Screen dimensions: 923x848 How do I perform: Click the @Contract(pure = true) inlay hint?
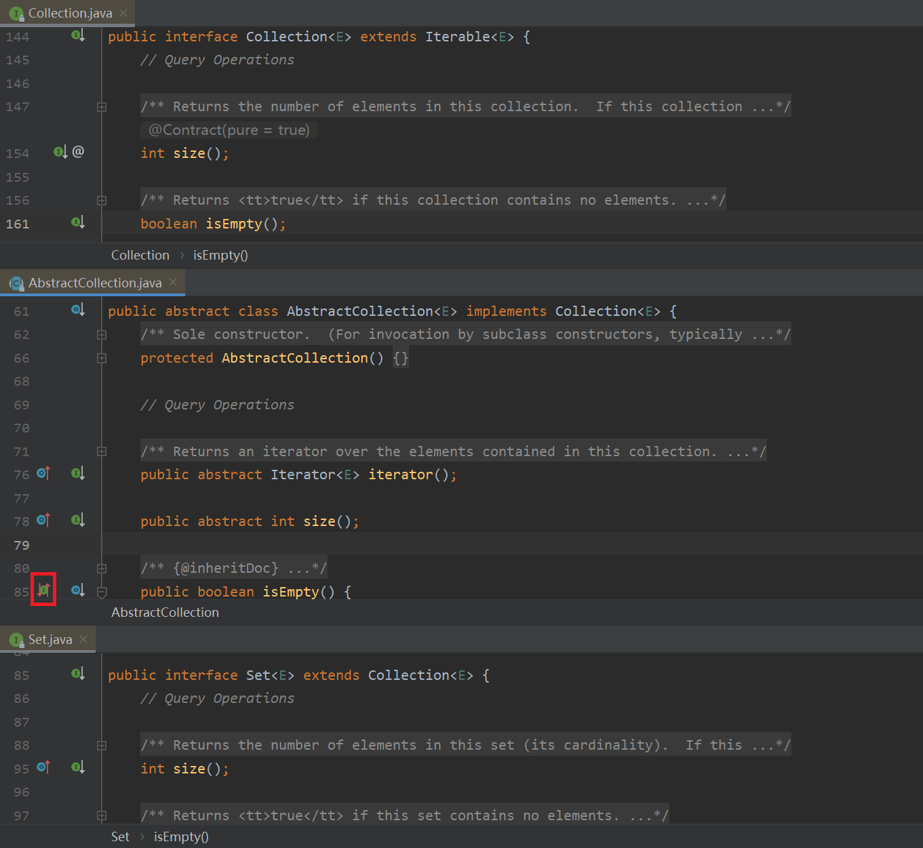click(x=229, y=130)
